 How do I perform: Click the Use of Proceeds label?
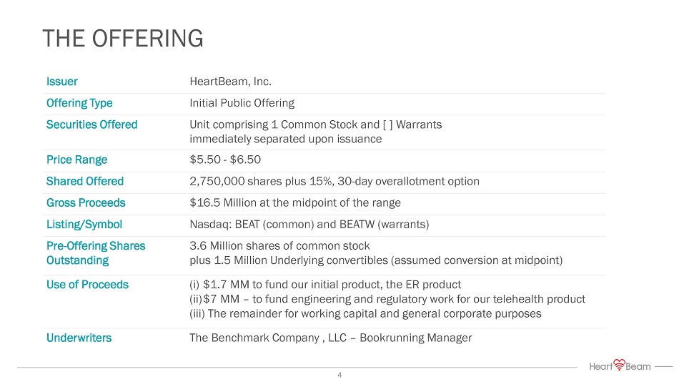tap(87, 284)
